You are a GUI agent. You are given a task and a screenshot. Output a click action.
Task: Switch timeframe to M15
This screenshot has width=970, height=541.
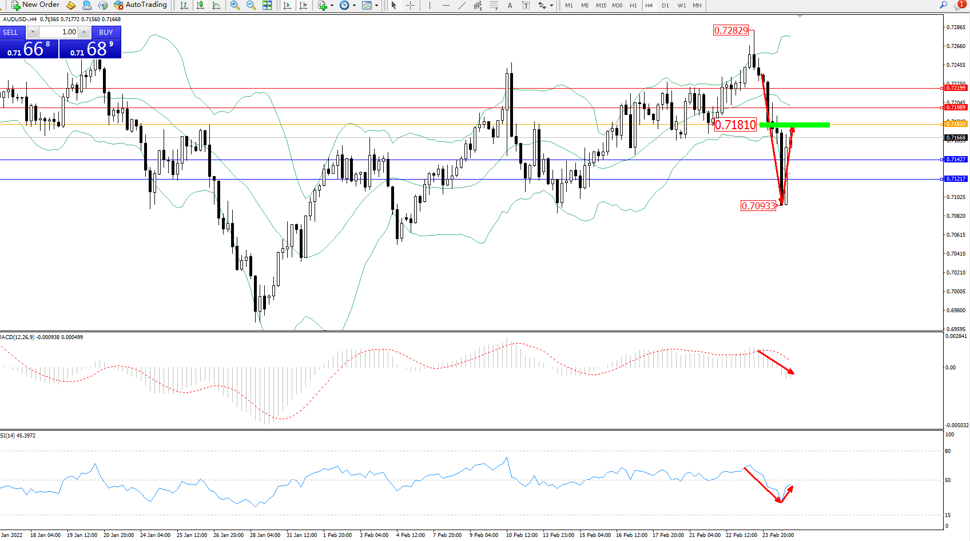[x=601, y=5]
